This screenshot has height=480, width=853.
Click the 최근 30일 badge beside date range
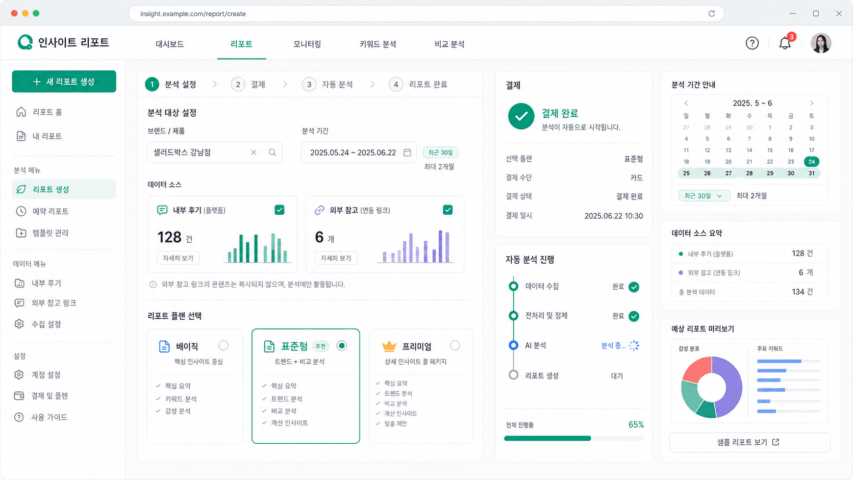(440, 153)
